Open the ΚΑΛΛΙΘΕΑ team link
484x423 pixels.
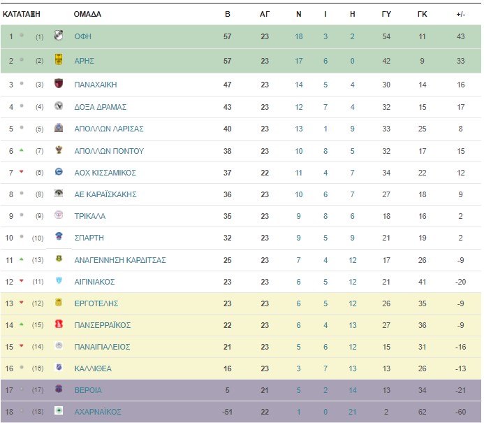(93, 368)
